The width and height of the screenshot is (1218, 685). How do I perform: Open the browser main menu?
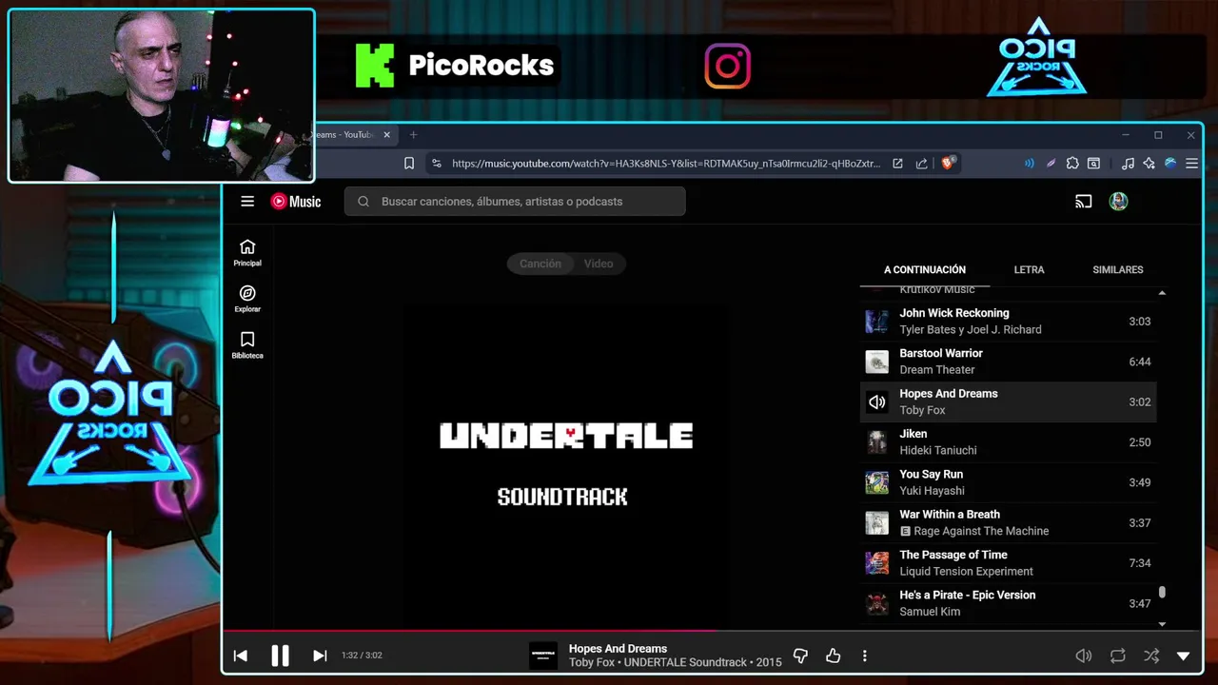1191,164
